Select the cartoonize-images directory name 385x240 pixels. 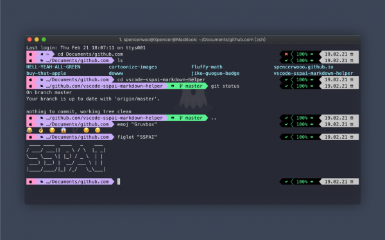(133, 67)
